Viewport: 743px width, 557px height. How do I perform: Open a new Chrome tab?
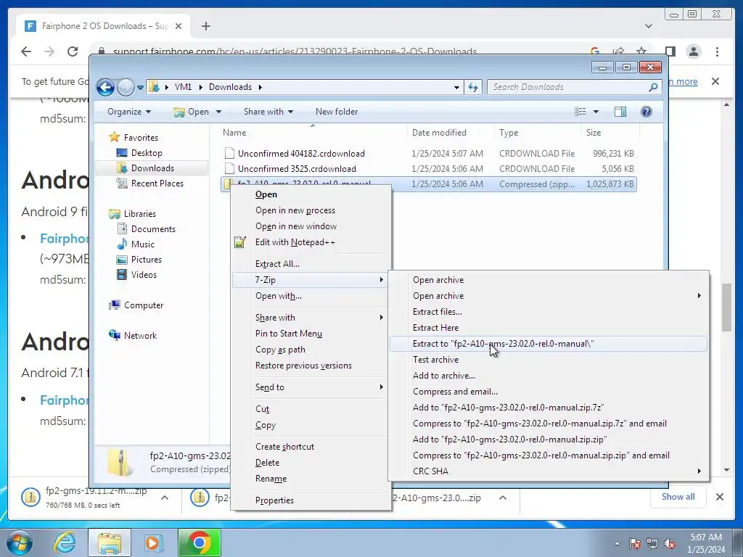tap(205, 26)
